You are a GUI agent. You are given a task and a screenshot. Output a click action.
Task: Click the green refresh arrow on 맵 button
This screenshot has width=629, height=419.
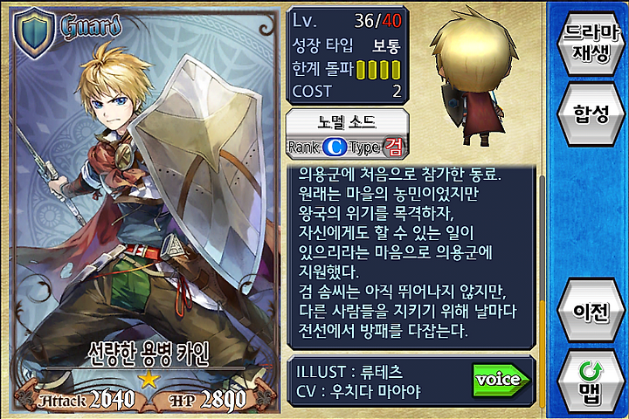[591, 371]
